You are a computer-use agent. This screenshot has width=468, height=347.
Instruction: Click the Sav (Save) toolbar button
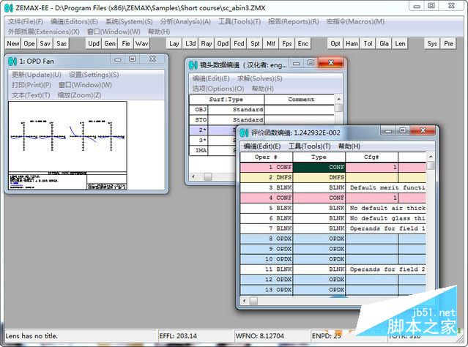tap(45, 44)
